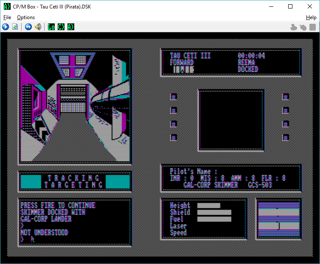Click bottommost indicator light right of scanner
320x264 pixels.
[286, 137]
